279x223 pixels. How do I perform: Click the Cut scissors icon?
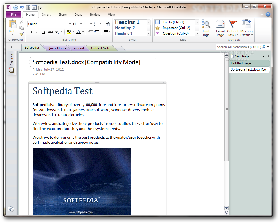pos(22,22)
